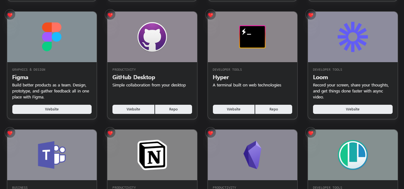Click the GitHub Desktop octocat logo
The height and width of the screenshot is (189, 404).
(152, 37)
